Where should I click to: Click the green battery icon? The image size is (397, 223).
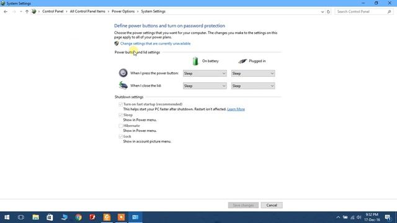coord(195,61)
